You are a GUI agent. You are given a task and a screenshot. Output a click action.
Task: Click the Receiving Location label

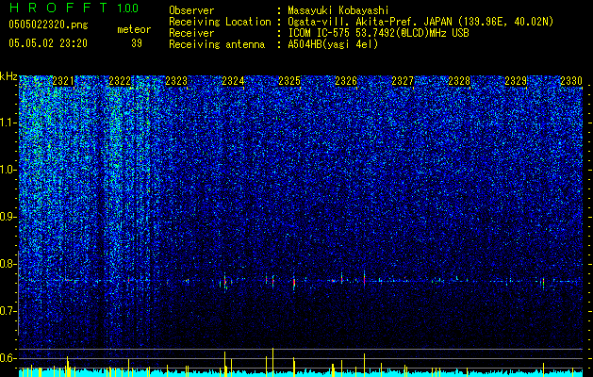220,22
